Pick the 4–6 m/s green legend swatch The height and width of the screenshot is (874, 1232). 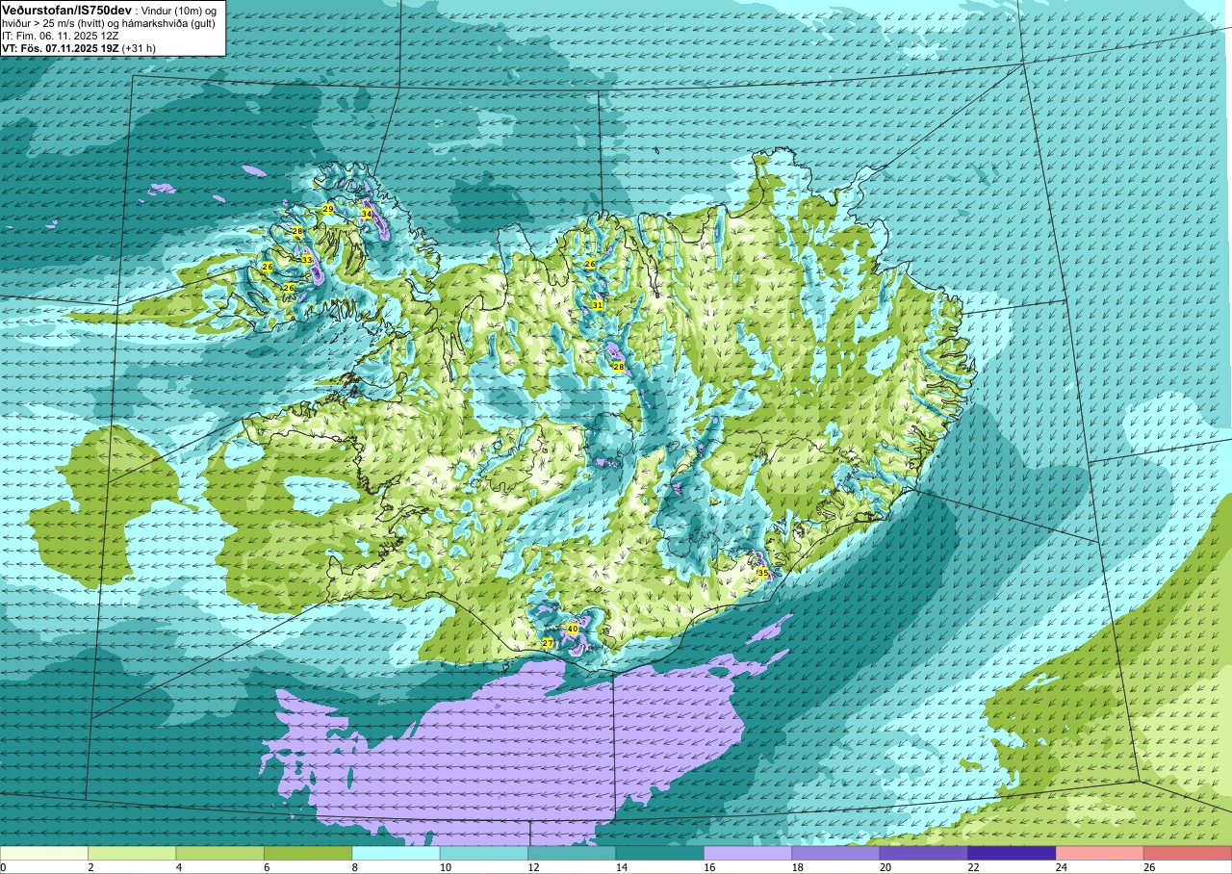click(220, 853)
